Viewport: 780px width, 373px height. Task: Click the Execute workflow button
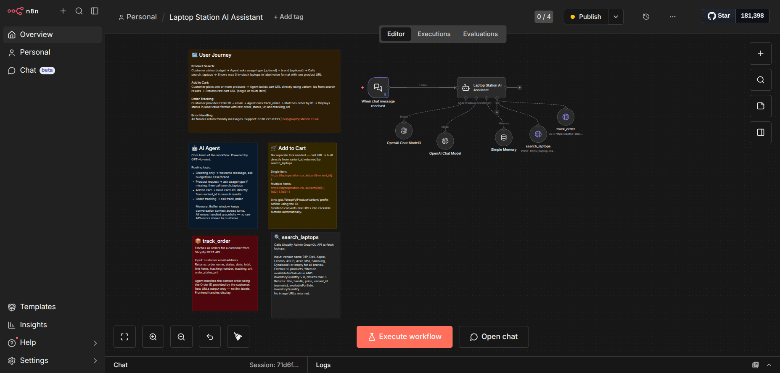405,337
